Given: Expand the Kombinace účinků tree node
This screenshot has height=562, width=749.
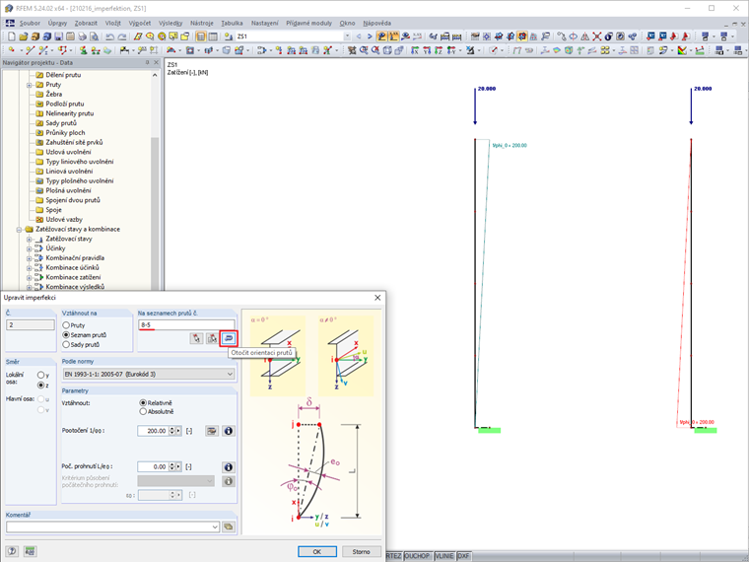Looking at the screenshot, I should (x=30, y=267).
